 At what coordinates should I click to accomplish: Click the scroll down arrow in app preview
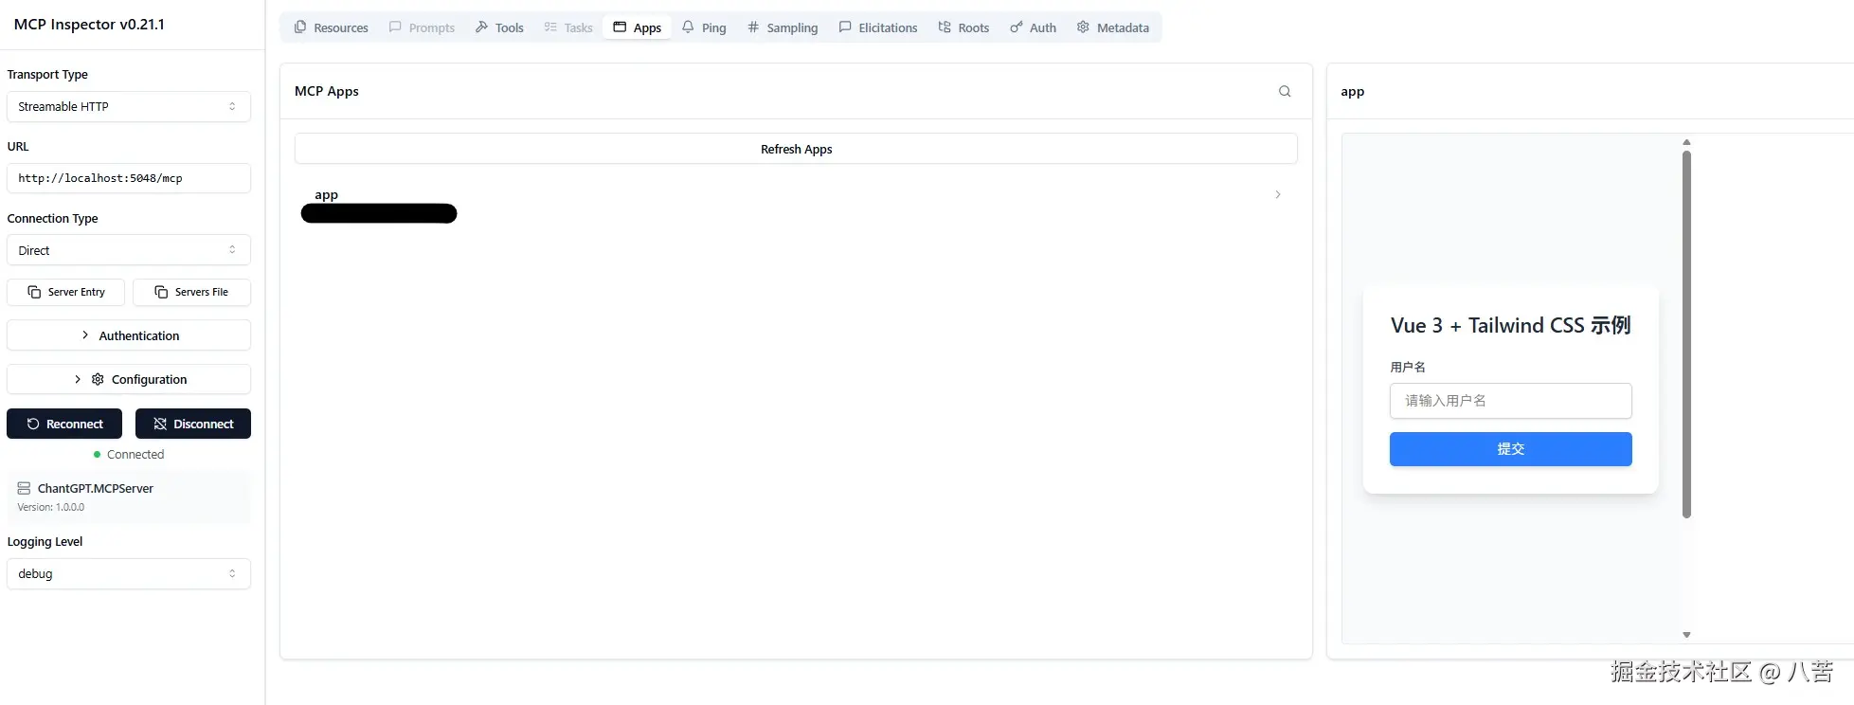(1686, 635)
